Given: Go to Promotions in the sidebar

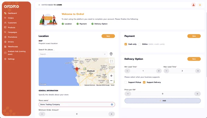Looking at the screenshot, I should pos(12,37).
